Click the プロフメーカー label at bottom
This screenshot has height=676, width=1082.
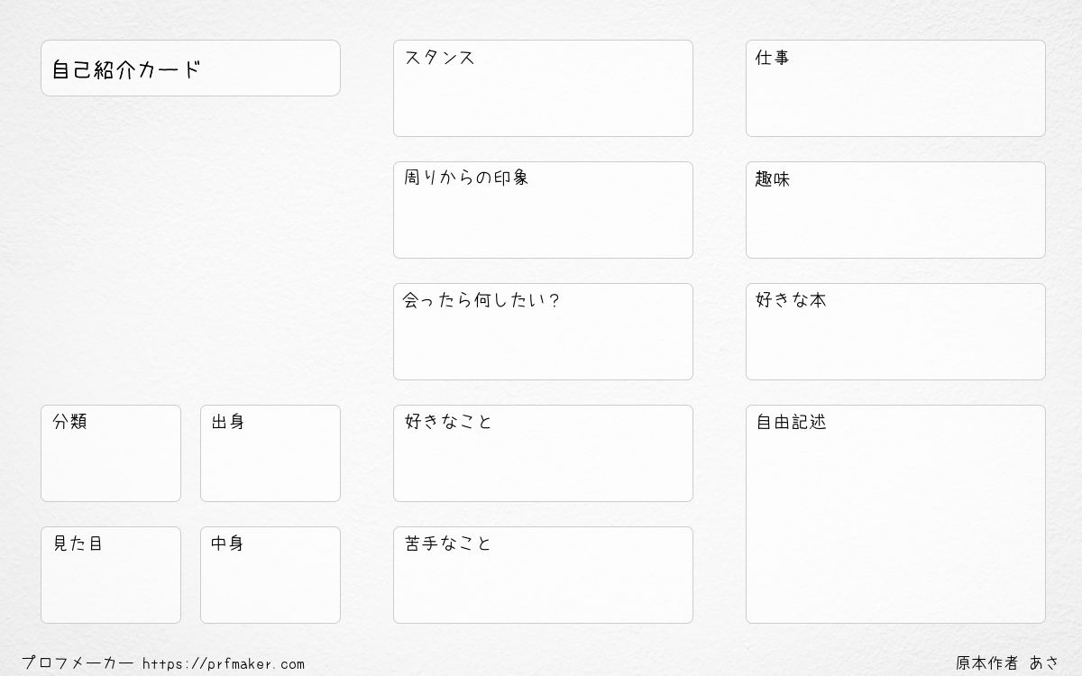78,664
